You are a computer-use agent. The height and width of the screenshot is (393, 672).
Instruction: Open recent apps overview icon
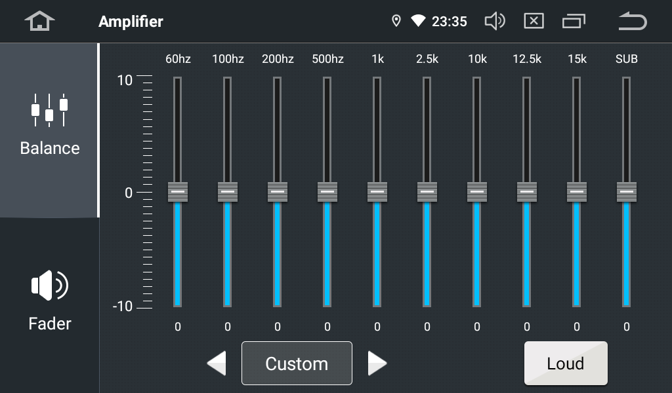[x=573, y=22]
